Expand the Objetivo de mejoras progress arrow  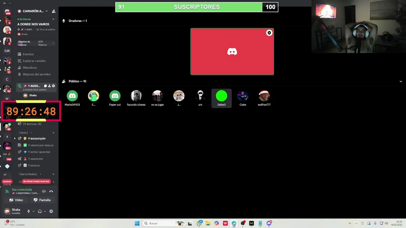53,43
